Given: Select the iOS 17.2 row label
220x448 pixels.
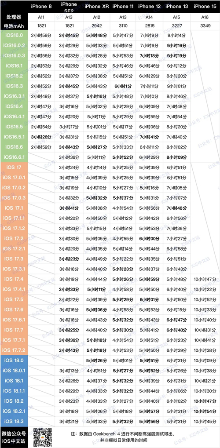Looking at the screenshot, I should tap(15, 238).
